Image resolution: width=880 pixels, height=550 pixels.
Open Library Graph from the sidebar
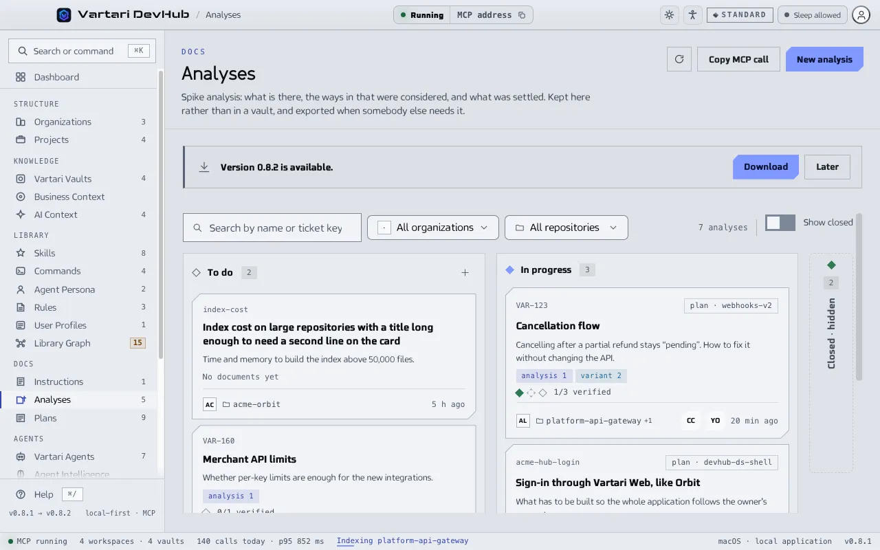click(x=79, y=343)
